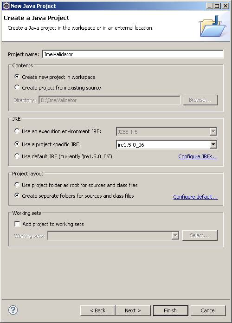The height and width of the screenshot is (323, 232).
Task: Cancel the new project wizard
Action: pyautogui.click(x=208, y=310)
